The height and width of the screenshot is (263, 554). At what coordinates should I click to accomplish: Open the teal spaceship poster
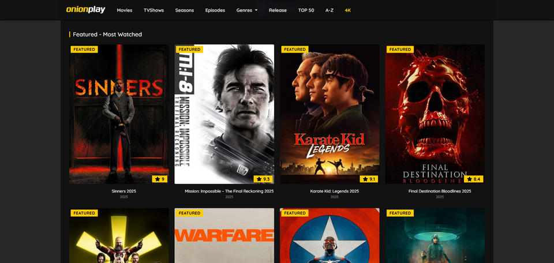pos(435,235)
